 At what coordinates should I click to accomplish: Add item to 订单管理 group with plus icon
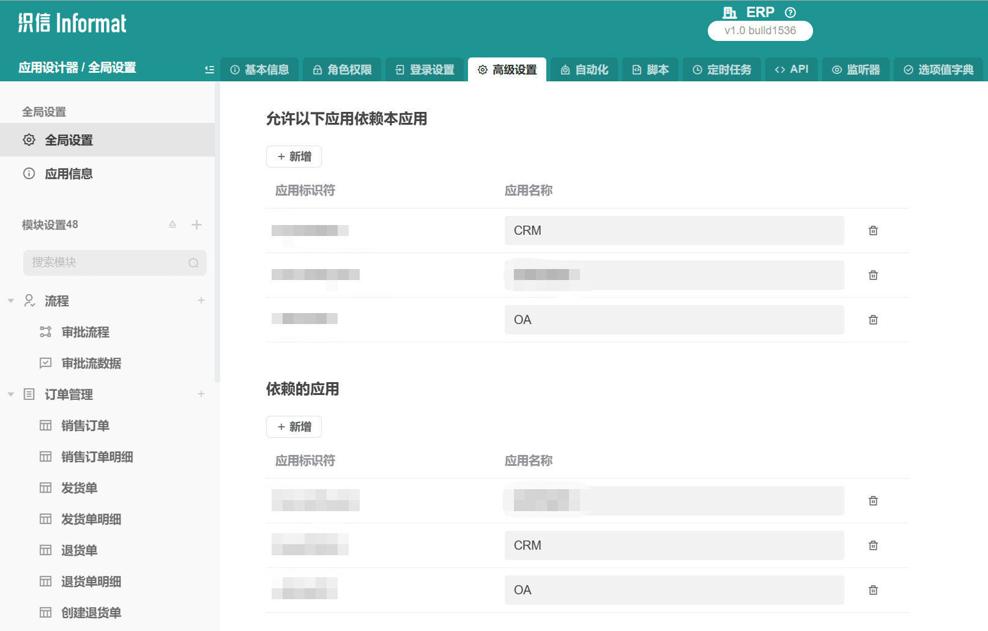point(201,394)
